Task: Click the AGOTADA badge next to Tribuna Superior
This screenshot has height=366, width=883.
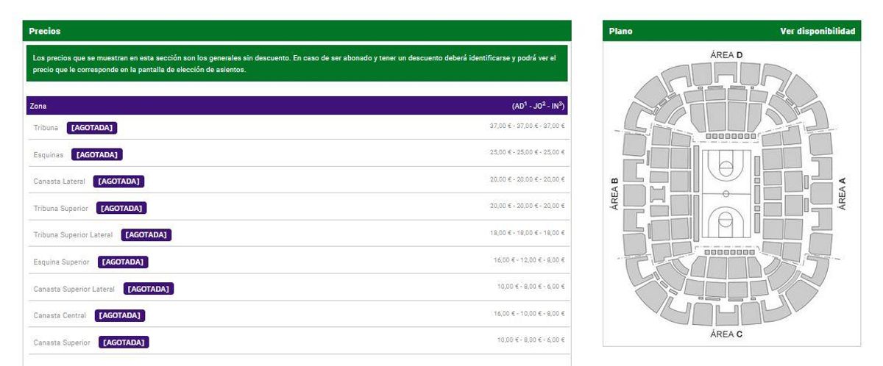Action: (122, 208)
